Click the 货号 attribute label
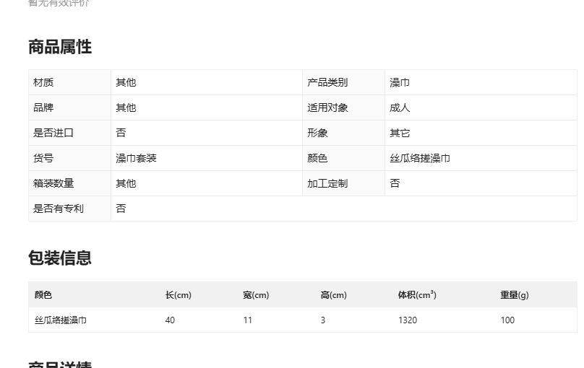The height and width of the screenshot is (368, 584). pos(43,158)
